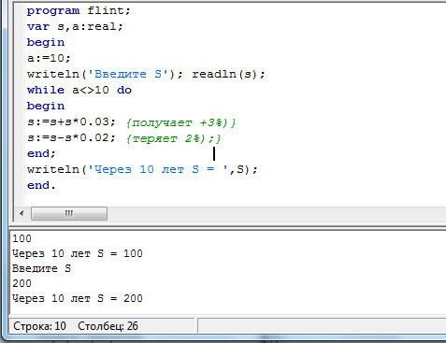Click the 'Через 10 лет S = ' string in code
The height and width of the screenshot is (343, 446).
coord(159,169)
